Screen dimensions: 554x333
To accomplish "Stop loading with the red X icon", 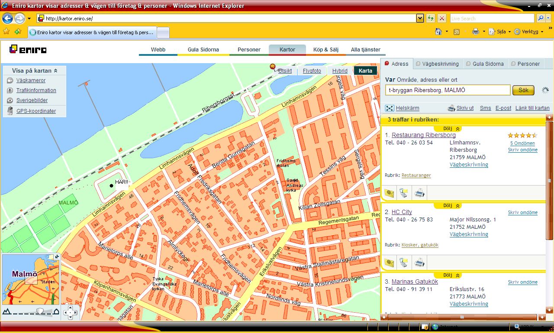I will [442, 18].
